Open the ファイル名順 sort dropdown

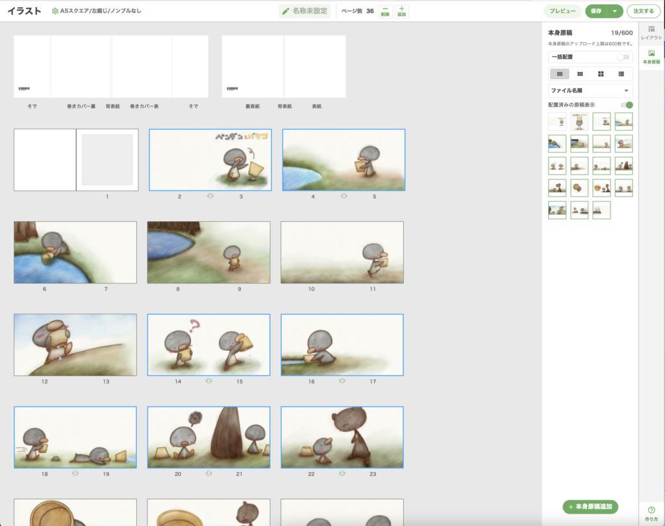click(x=590, y=91)
